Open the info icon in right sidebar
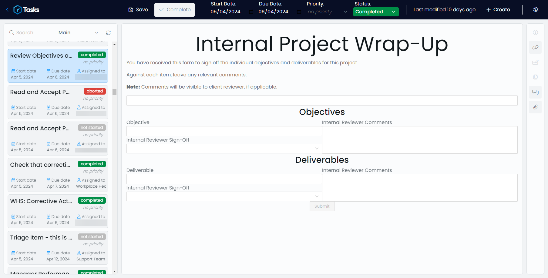 tap(536, 32)
